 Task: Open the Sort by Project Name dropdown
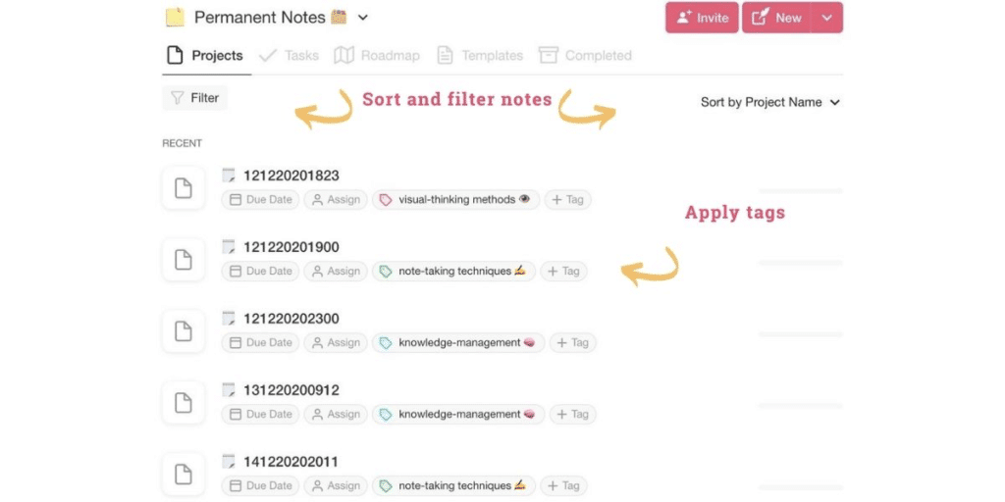click(x=770, y=102)
